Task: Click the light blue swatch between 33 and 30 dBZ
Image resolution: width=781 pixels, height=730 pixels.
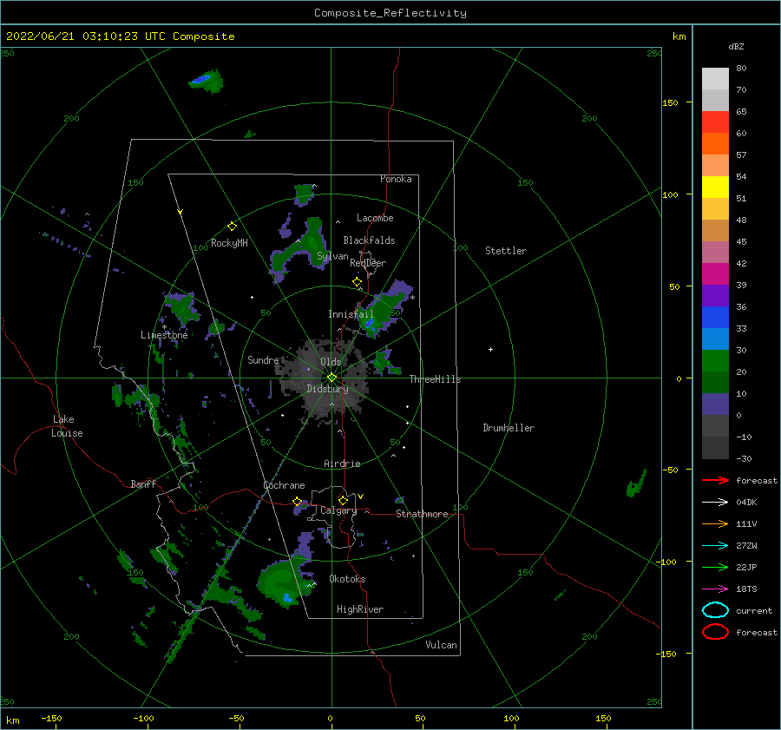Action: click(x=715, y=339)
